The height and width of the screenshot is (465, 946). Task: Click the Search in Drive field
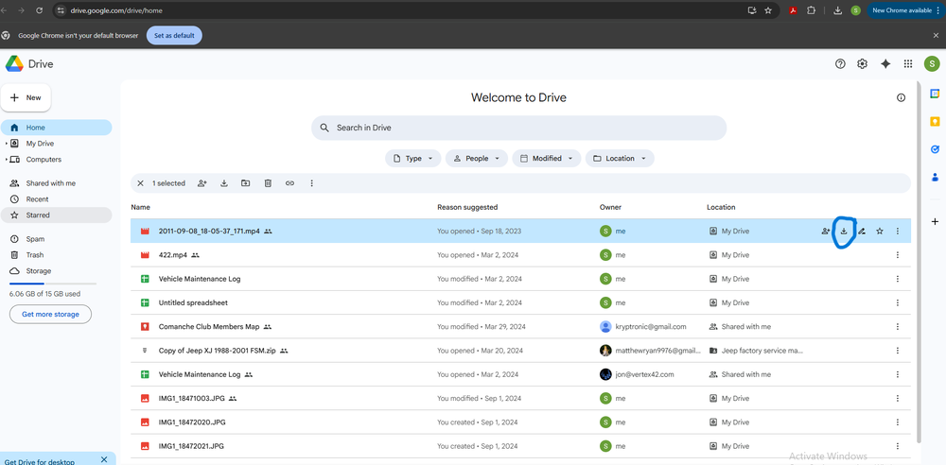pos(518,128)
